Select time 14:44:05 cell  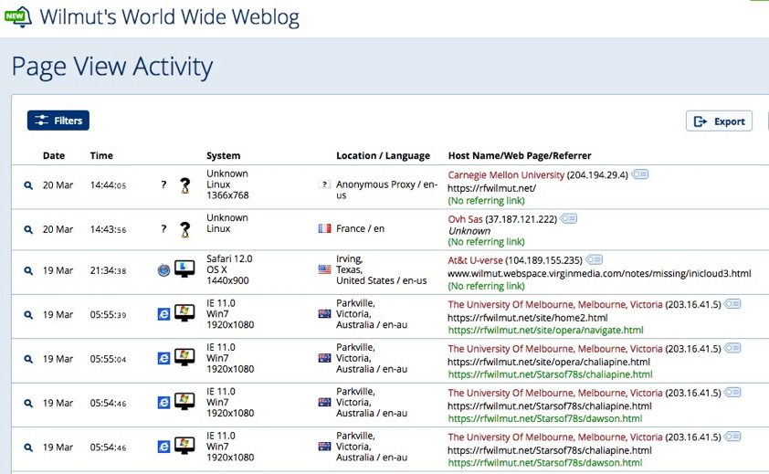tap(108, 185)
